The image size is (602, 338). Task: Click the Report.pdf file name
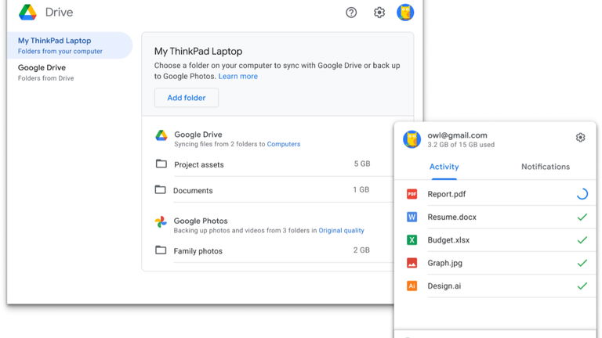tap(447, 194)
